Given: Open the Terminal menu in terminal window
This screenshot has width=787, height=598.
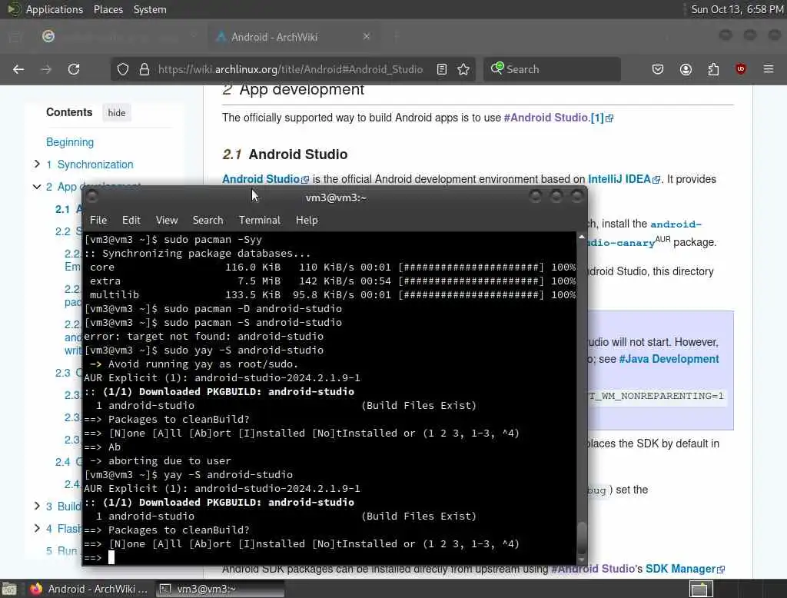Looking at the screenshot, I should point(260,220).
